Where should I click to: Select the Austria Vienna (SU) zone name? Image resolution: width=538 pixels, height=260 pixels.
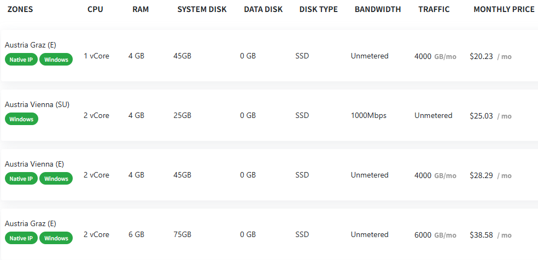pos(37,105)
